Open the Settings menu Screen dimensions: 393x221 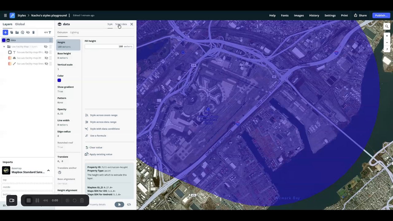click(x=330, y=15)
